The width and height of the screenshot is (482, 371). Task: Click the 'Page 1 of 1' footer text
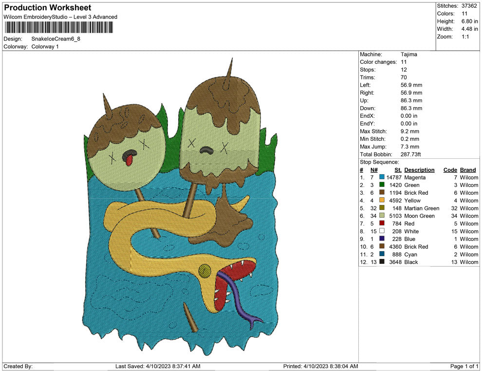click(x=464, y=366)
